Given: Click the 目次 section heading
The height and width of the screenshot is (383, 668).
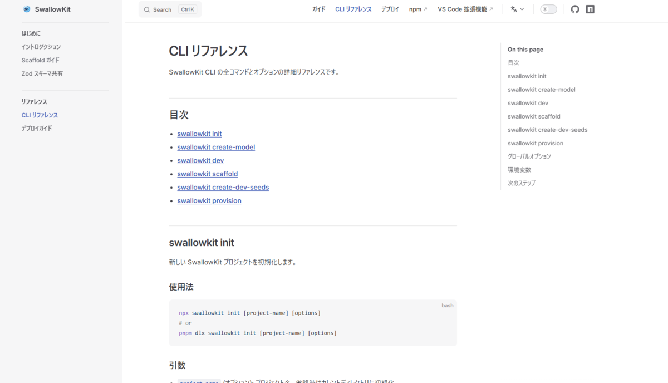Looking at the screenshot, I should point(179,115).
